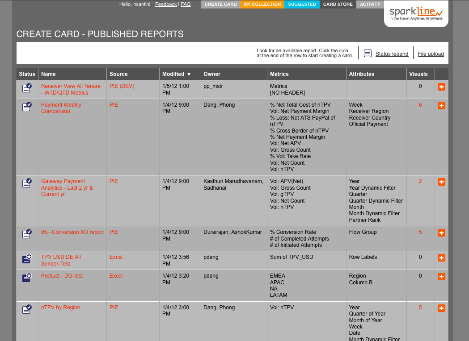The width and height of the screenshot is (469, 341).
Task: Open the Create Card tab
Action: coord(221,4)
